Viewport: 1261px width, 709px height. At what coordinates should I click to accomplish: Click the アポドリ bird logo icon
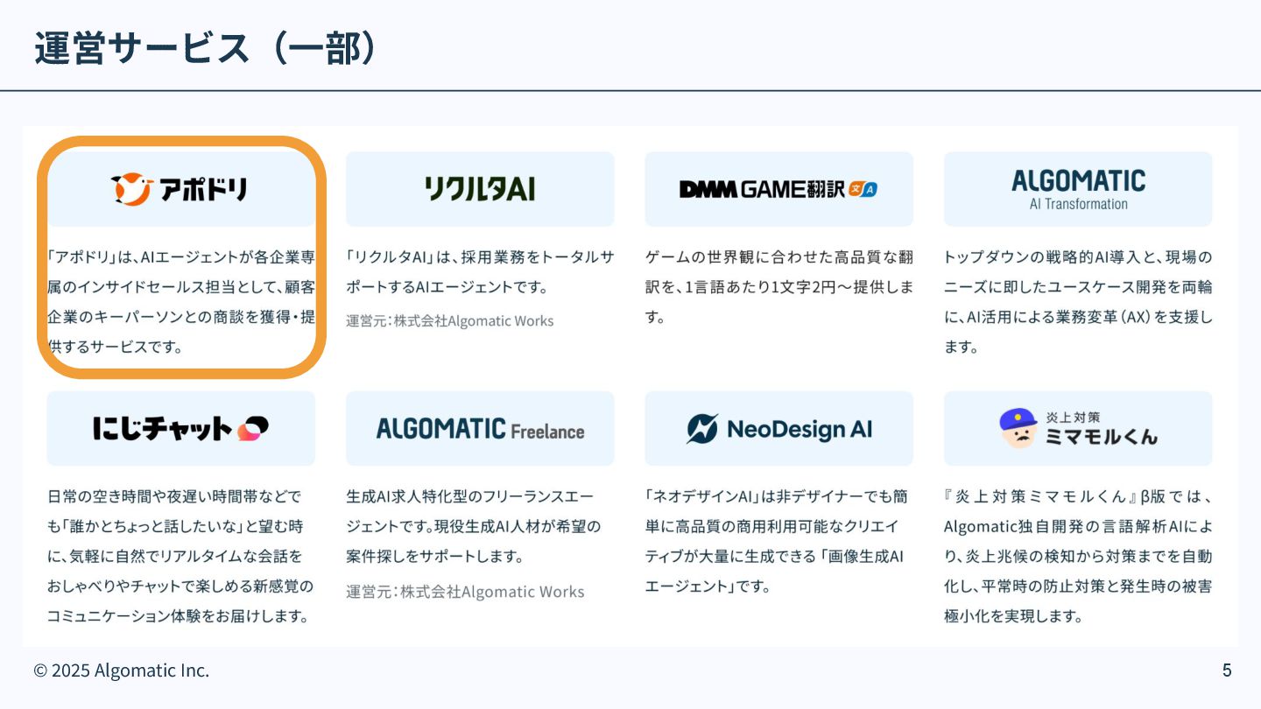(x=132, y=189)
